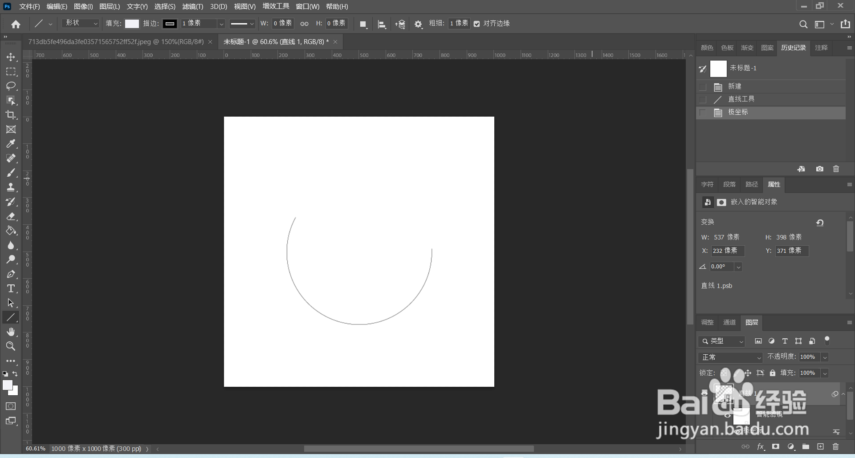Toggle history brush source for 极坐标
The width and height of the screenshot is (855, 458).
[x=703, y=113]
